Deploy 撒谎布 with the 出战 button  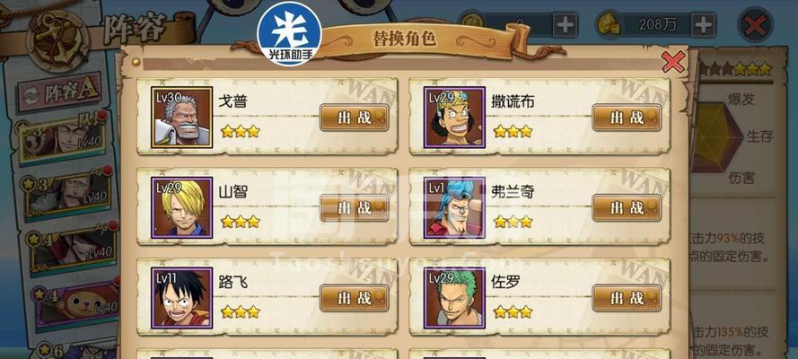(x=627, y=118)
